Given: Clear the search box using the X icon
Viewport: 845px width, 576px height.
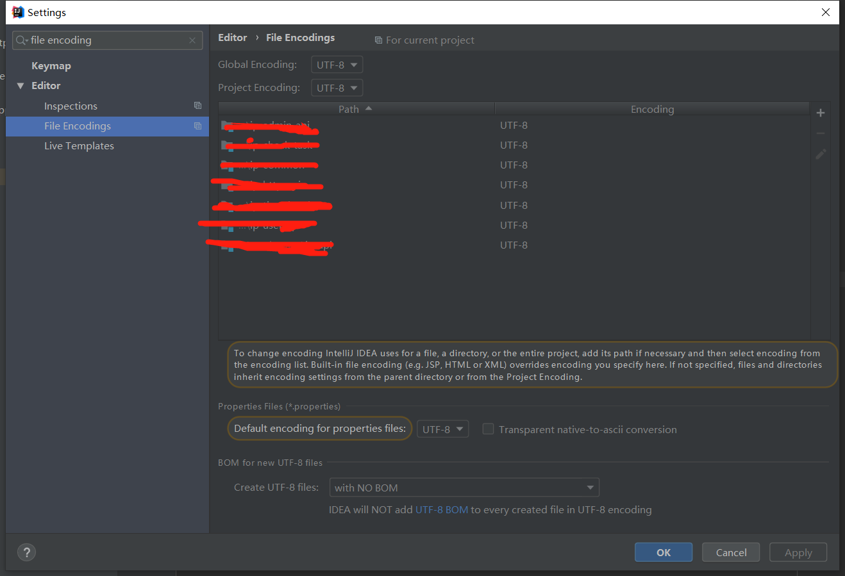Looking at the screenshot, I should (x=192, y=40).
